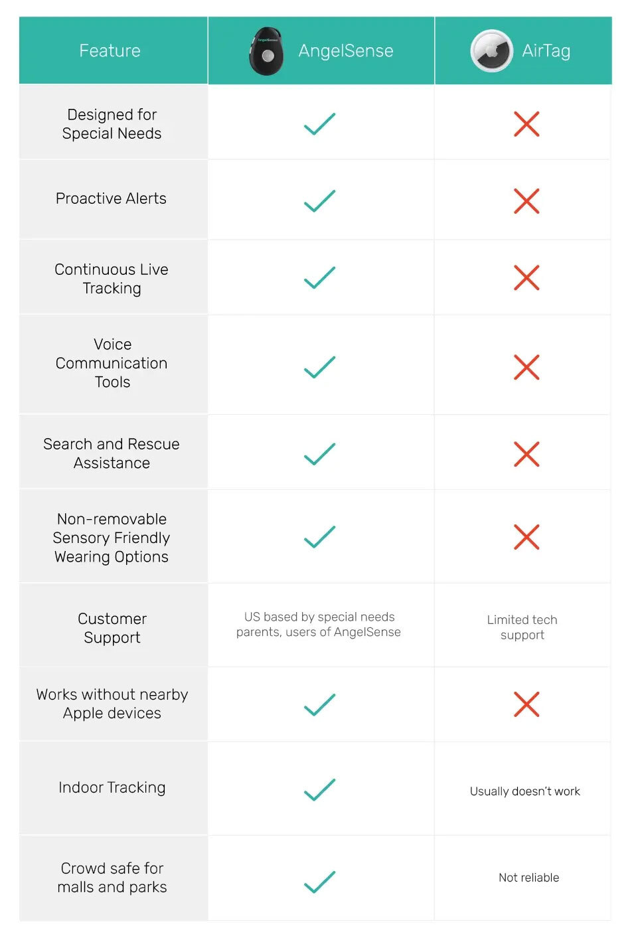The width and height of the screenshot is (642, 938).
Task: Click AngelSense checkmark for Search and Rescue Assistance
Action: pyautogui.click(x=319, y=454)
